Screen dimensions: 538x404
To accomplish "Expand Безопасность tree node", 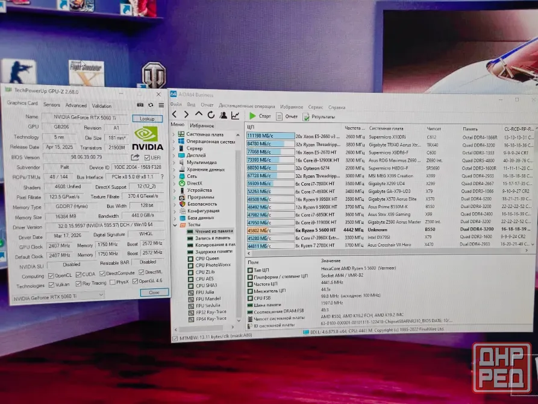I will pyautogui.click(x=175, y=204).
